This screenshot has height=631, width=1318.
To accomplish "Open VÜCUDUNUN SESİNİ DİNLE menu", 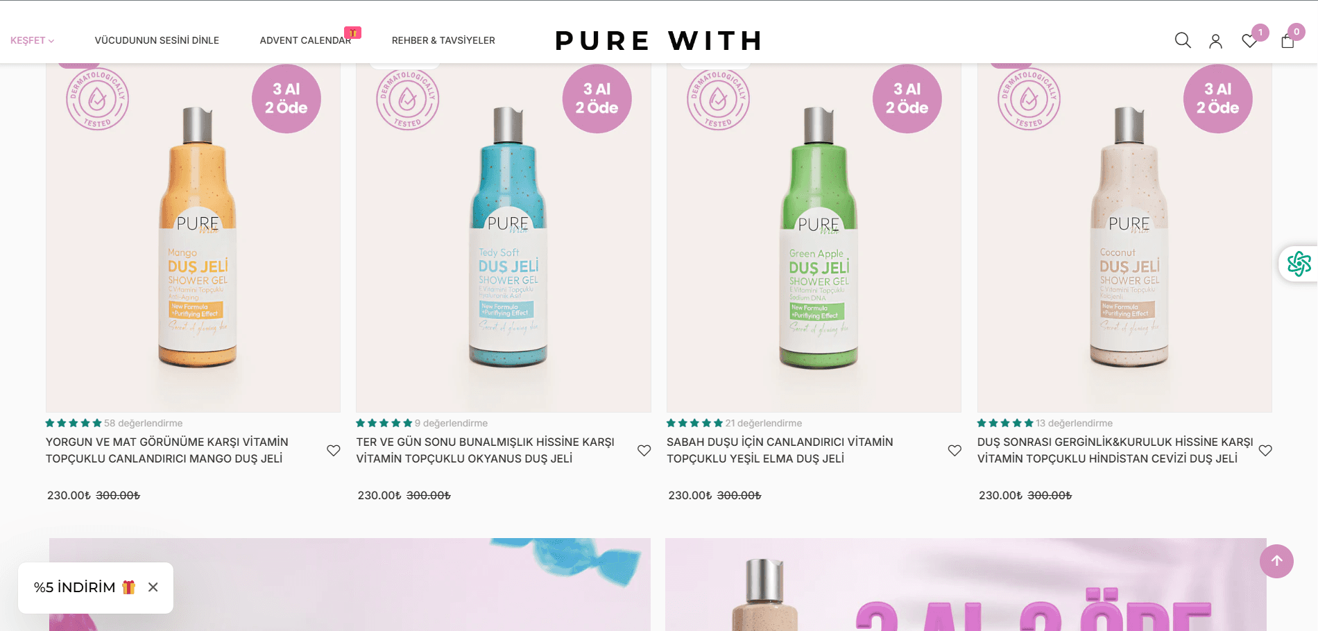I will [157, 41].
